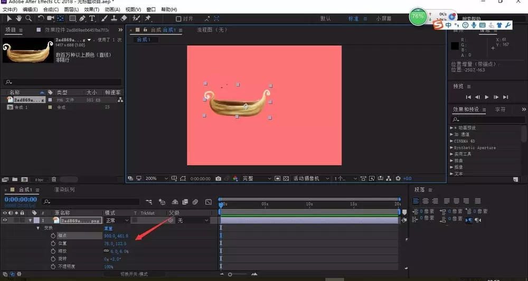Toggle 缩放 stopwatch keyframing
The height and width of the screenshot is (281, 528).
coord(53,251)
